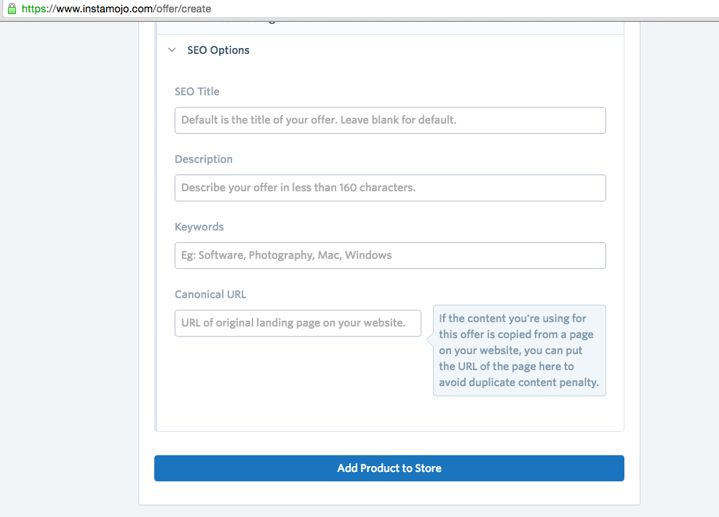Click the green padlock security icon
Screen dimensions: 719x517
coord(11,9)
